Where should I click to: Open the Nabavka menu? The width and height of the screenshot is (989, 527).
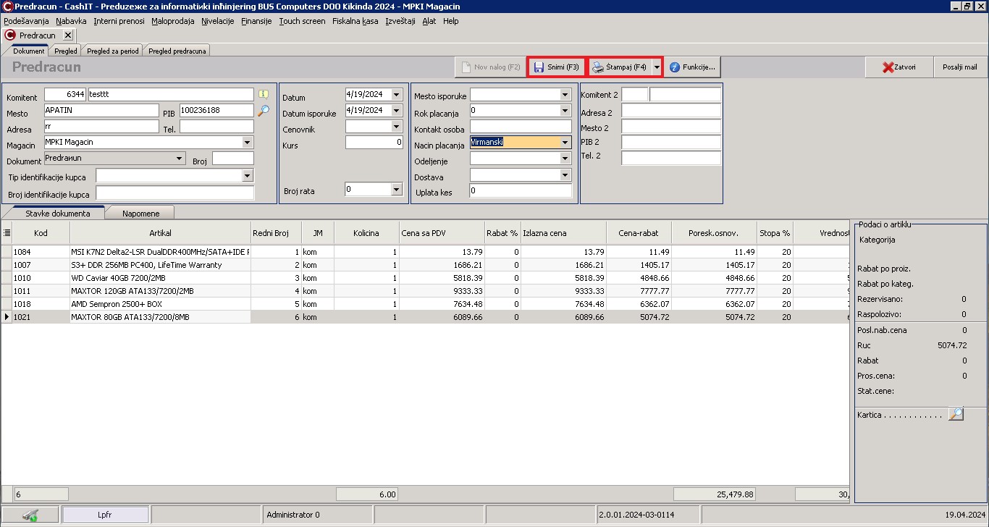[71, 21]
